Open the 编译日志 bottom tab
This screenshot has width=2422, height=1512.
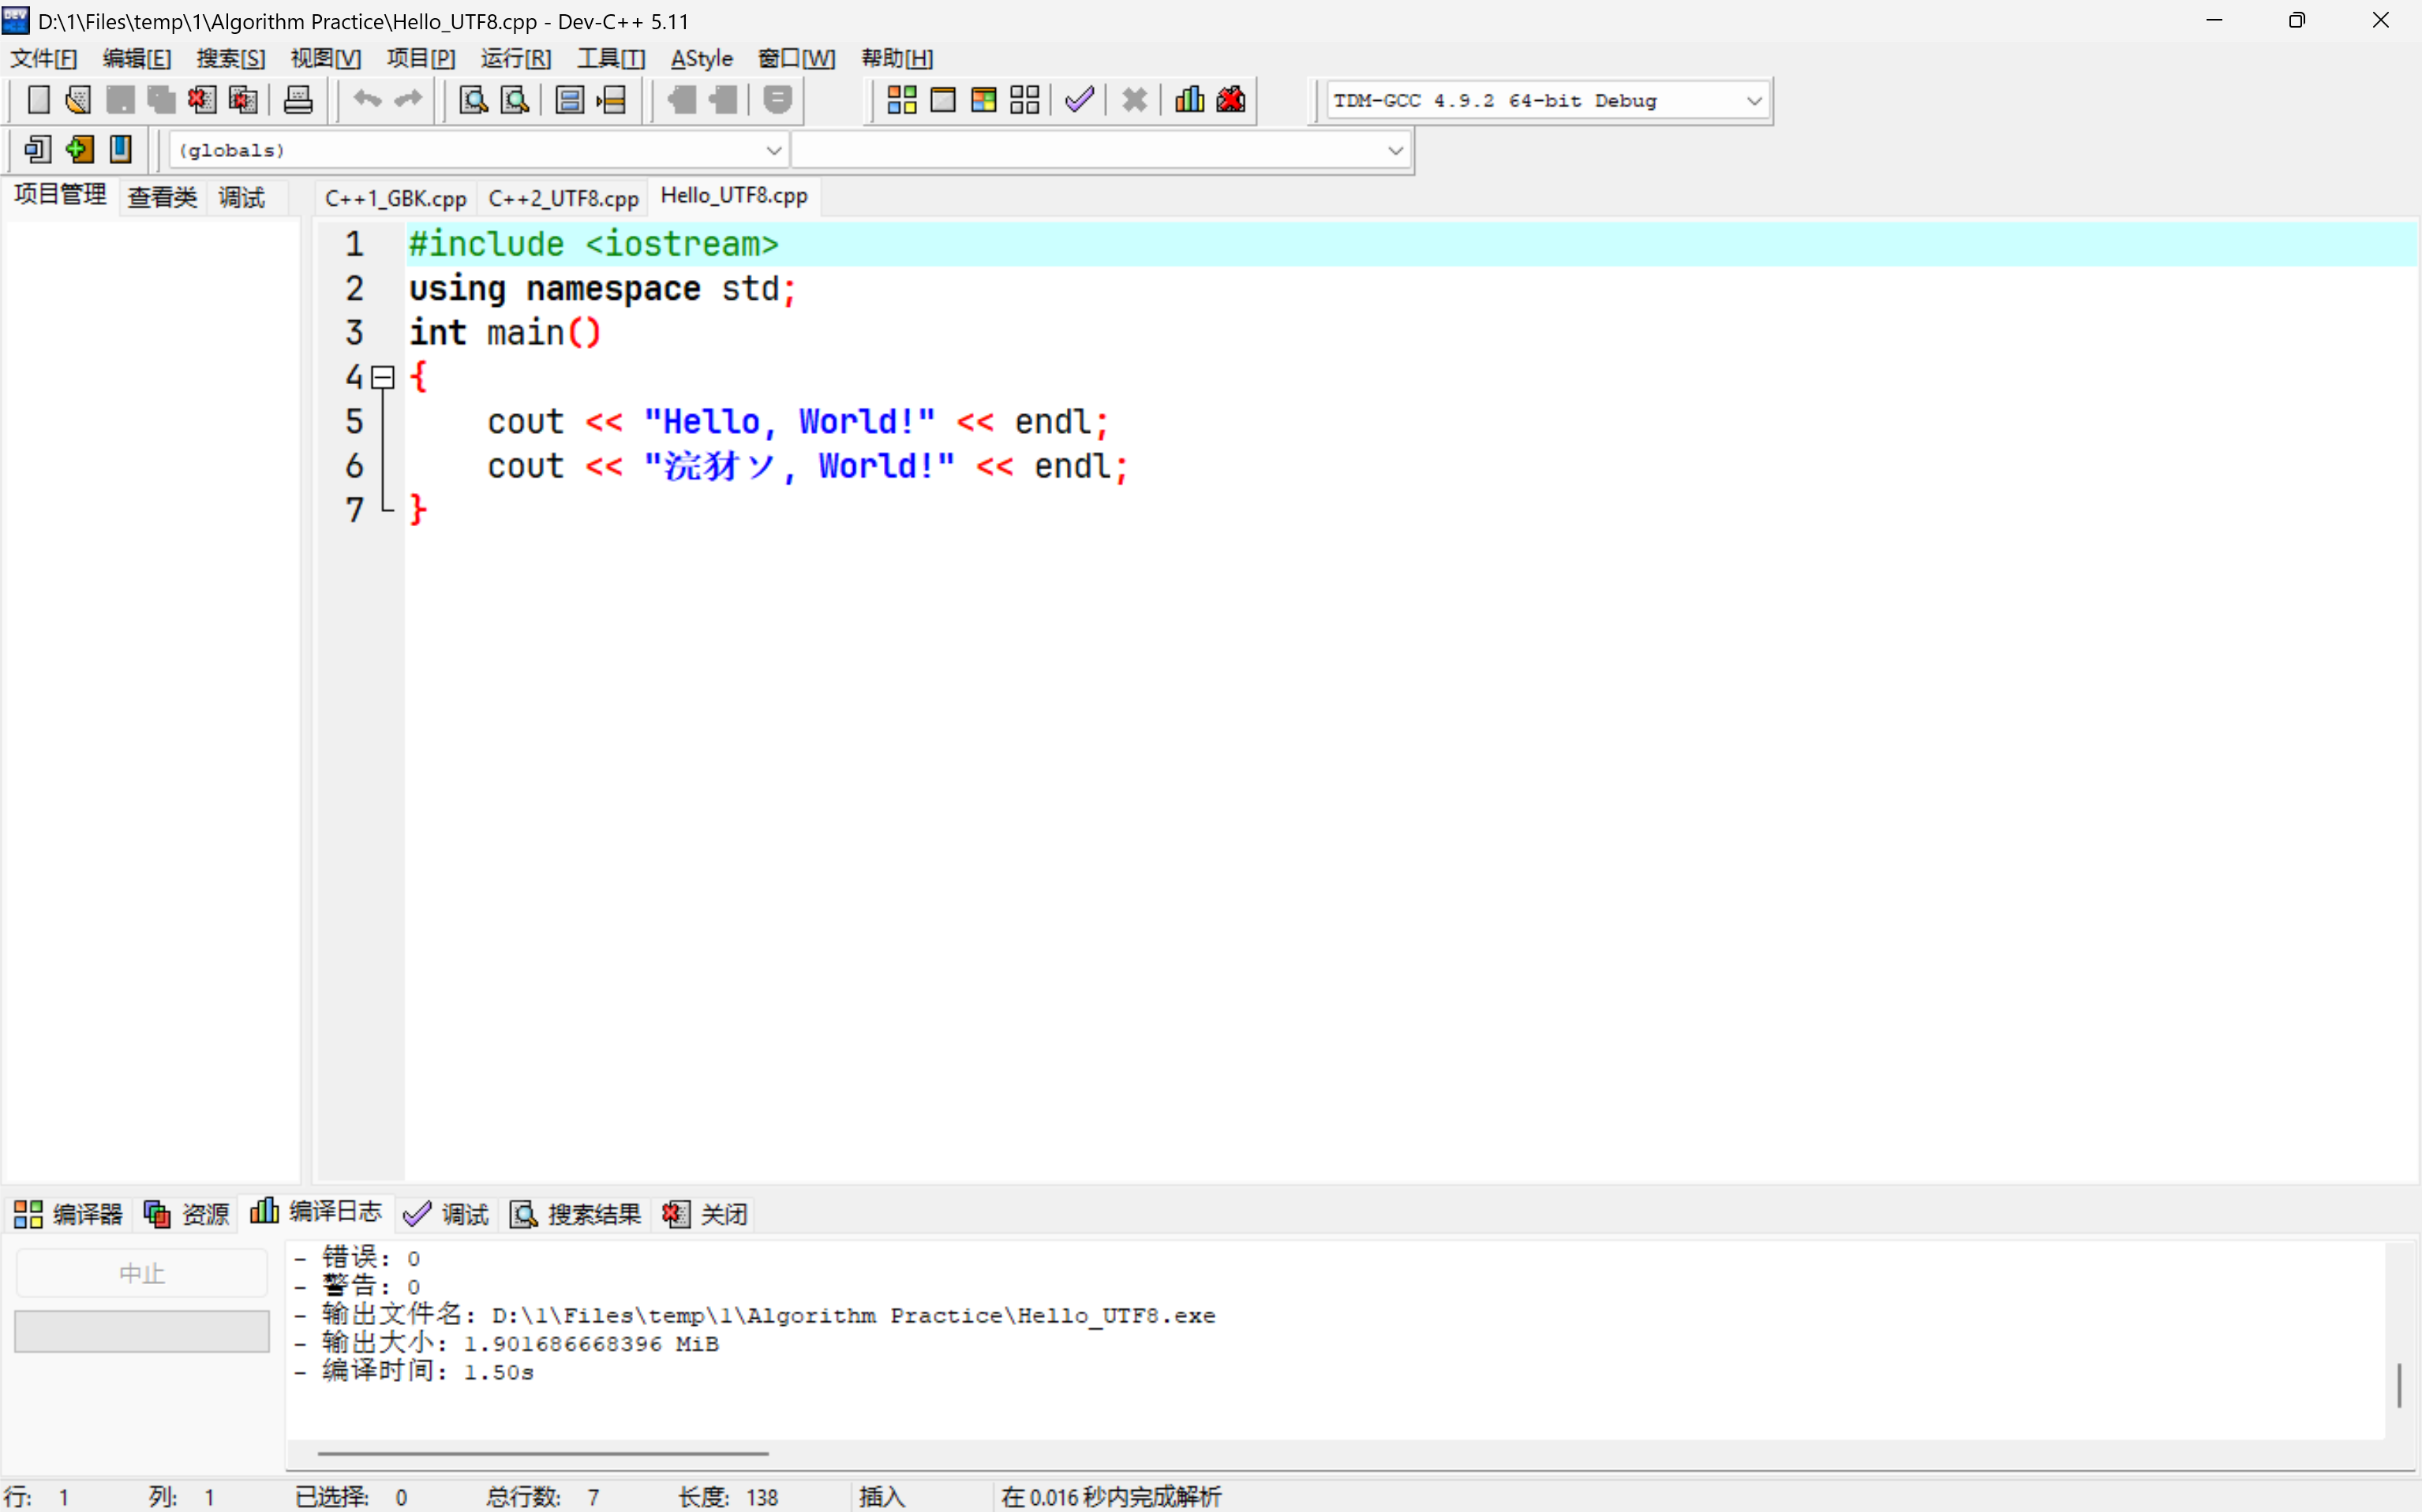pos(316,1211)
